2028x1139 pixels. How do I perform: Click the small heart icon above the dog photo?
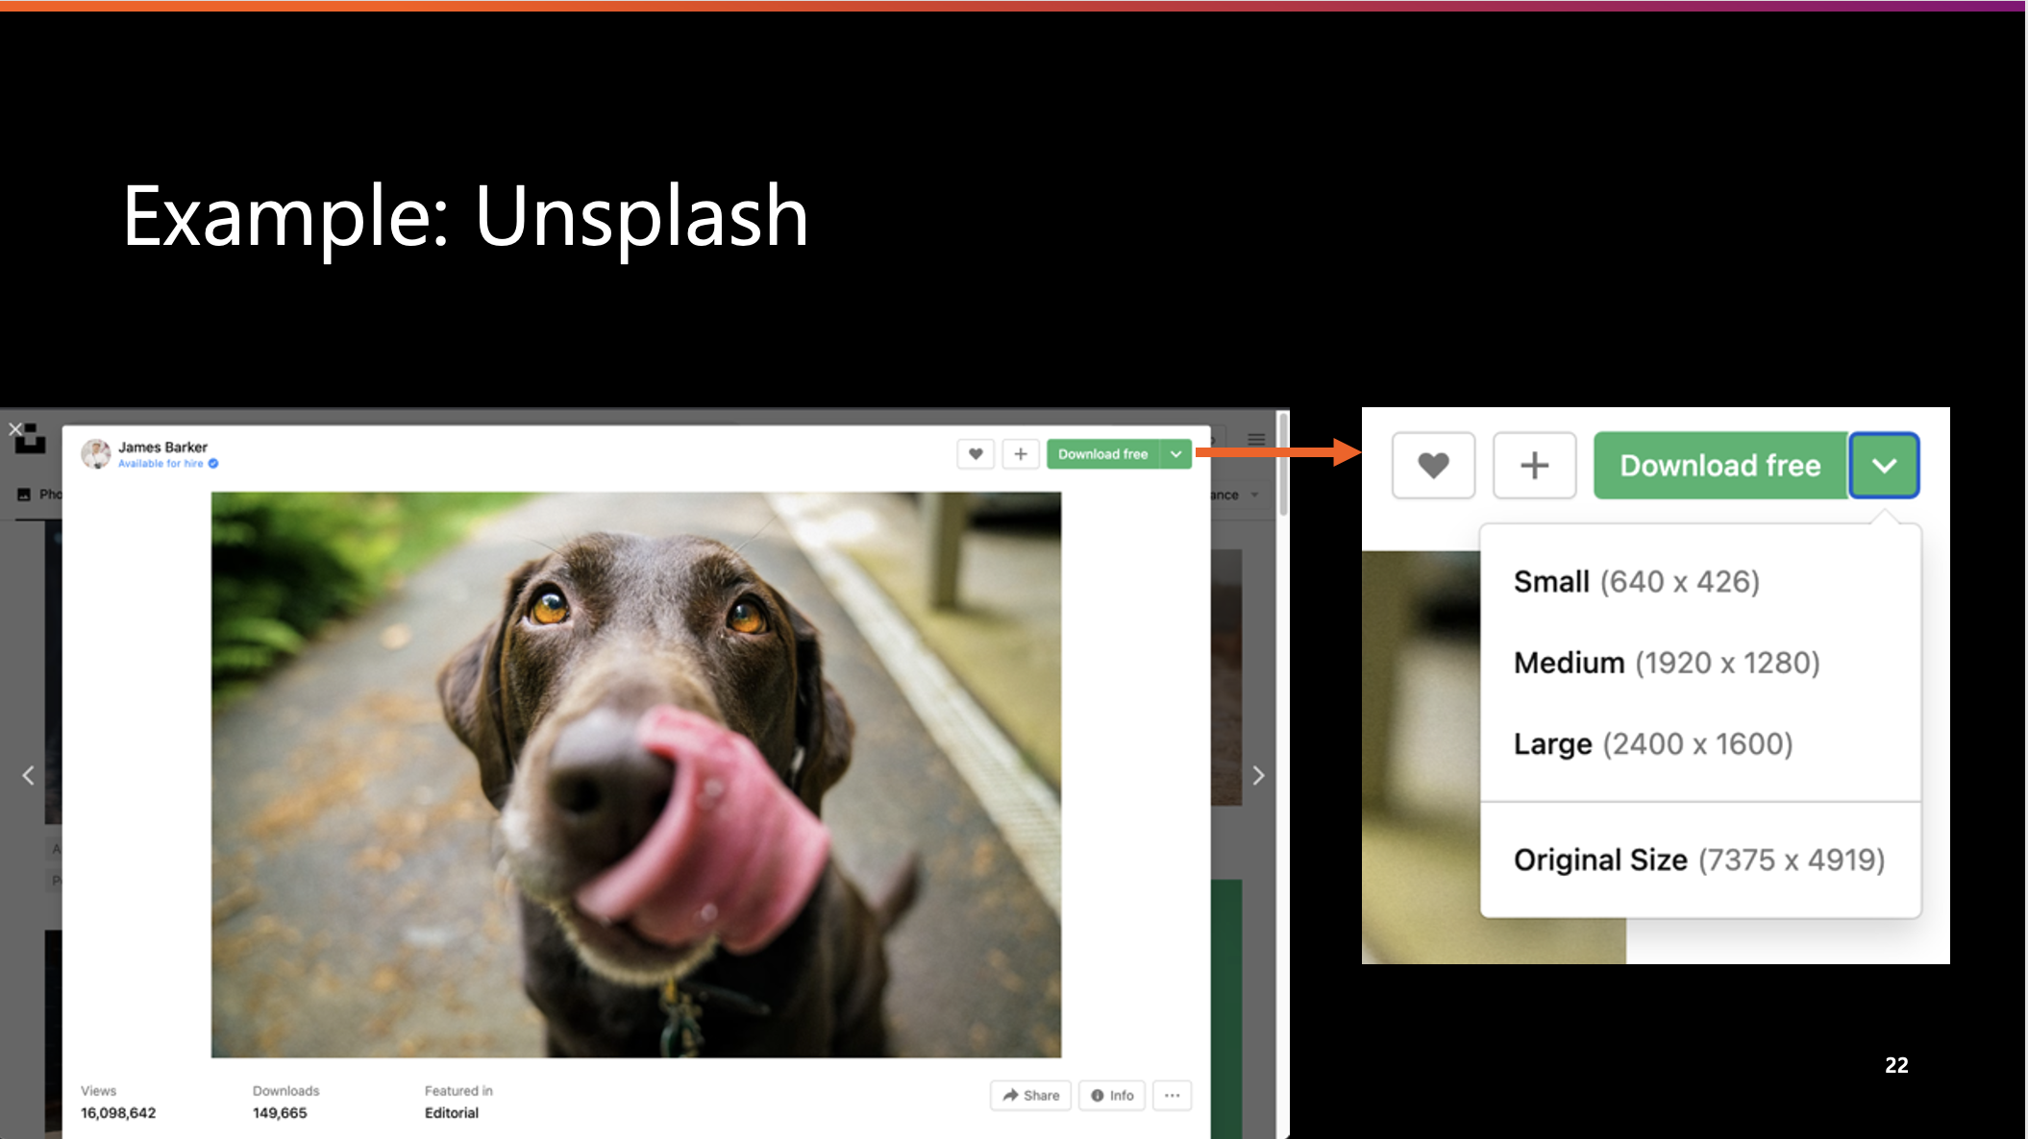(x=976, y=454)
